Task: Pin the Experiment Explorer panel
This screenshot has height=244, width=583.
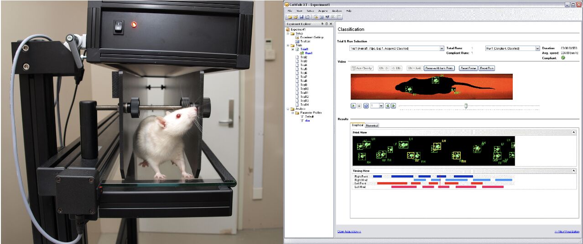Action: tap(322, 24)
